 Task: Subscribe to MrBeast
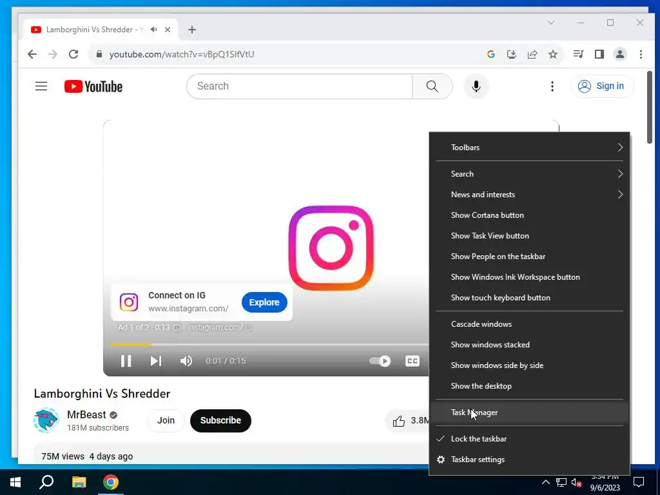[x=220, y=420]
